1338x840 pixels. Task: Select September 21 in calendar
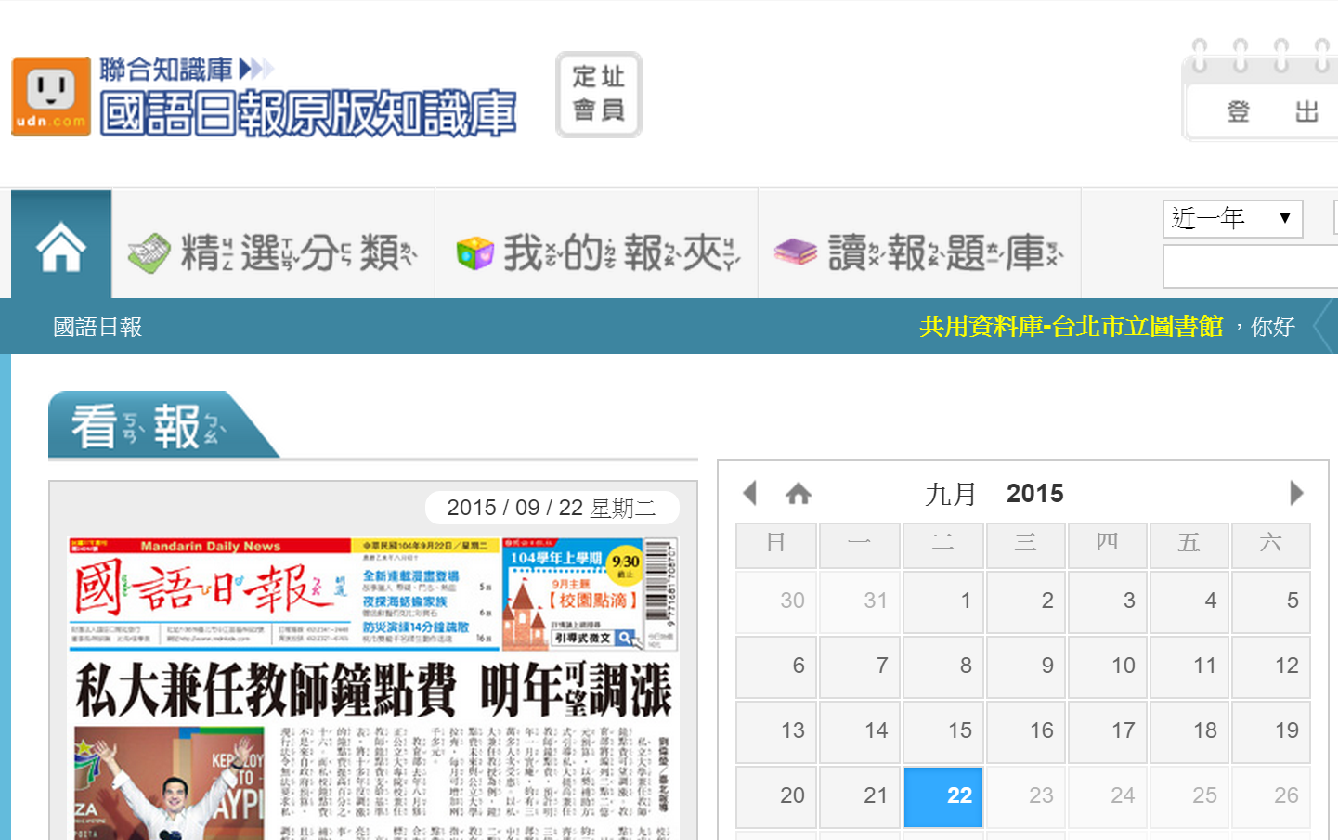(x=860, y=796)
